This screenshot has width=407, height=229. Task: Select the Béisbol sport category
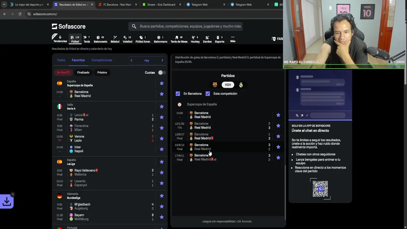[115, 39]
